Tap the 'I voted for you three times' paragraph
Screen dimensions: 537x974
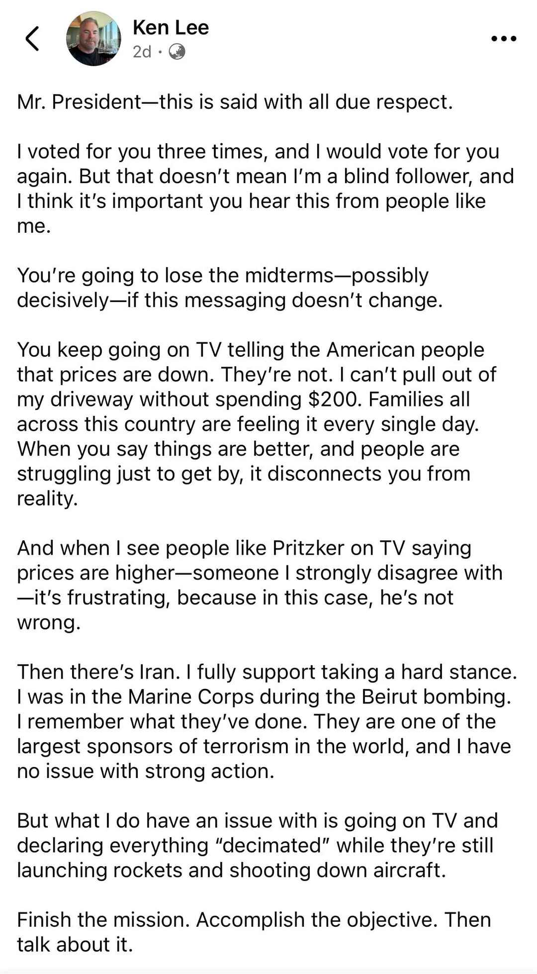pos(265,189)
